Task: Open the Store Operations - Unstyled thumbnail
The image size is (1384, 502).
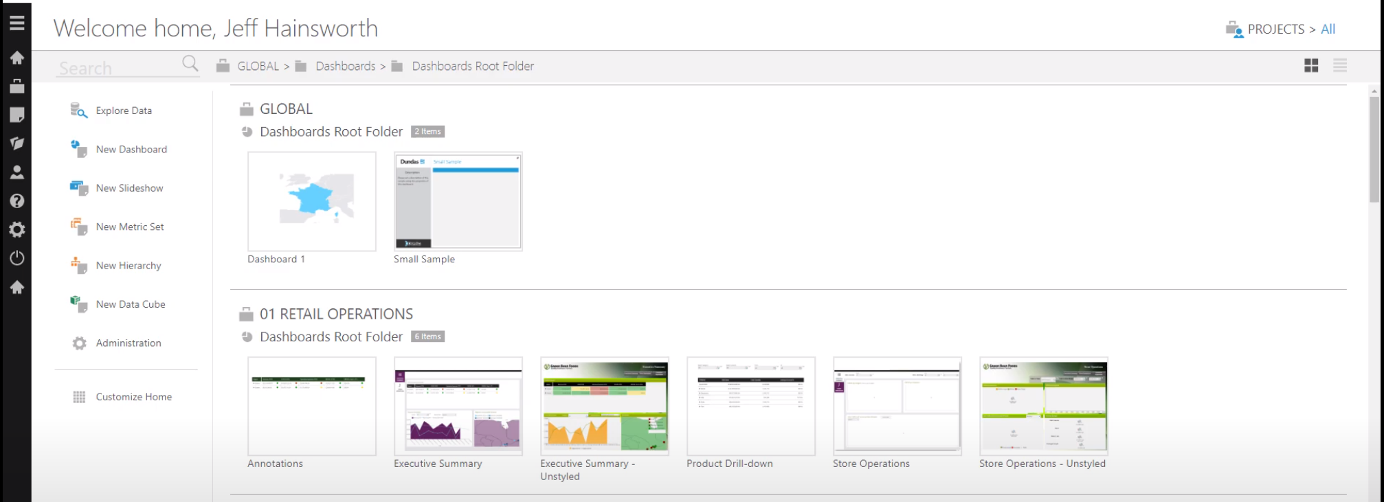Action: tap(1044, 406)
